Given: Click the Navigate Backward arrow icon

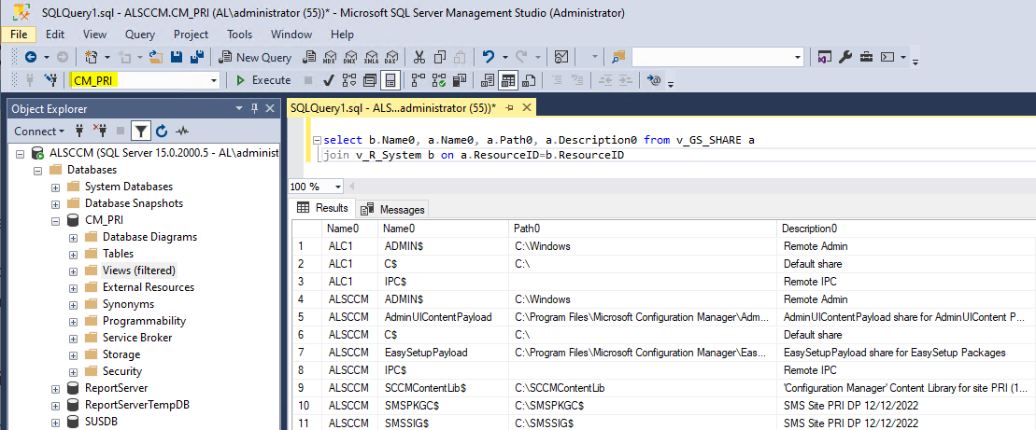Looking at the screenshot, I should [x=31, y=58].
